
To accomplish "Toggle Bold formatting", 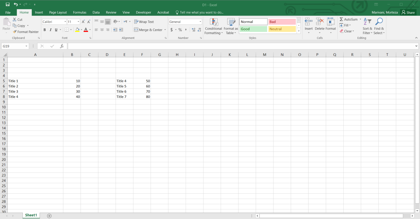I will click(x=45, y=30).
